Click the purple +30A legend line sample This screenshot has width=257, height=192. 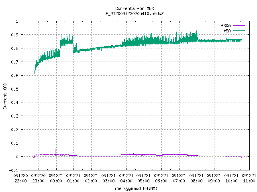(239, 26)
